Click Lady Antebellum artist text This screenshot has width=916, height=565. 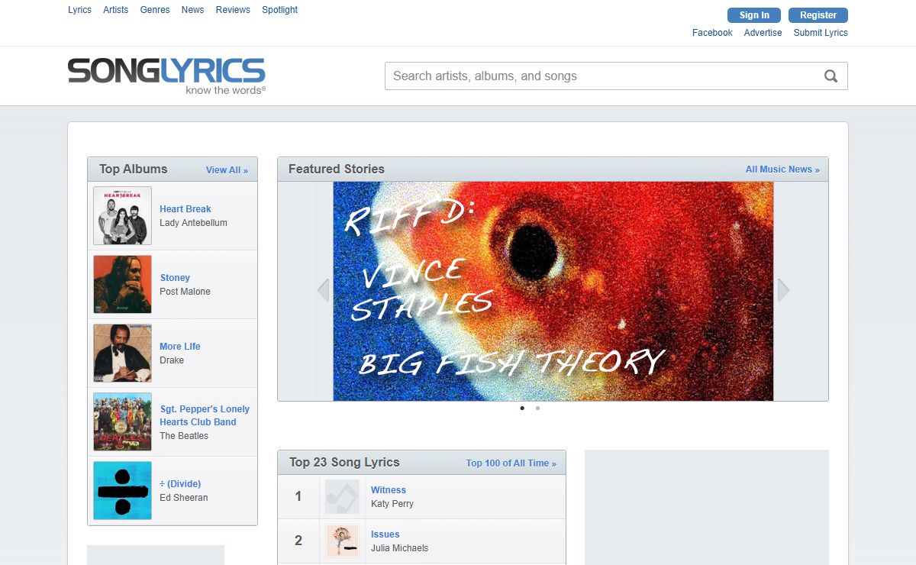click(x=193, y=223)
